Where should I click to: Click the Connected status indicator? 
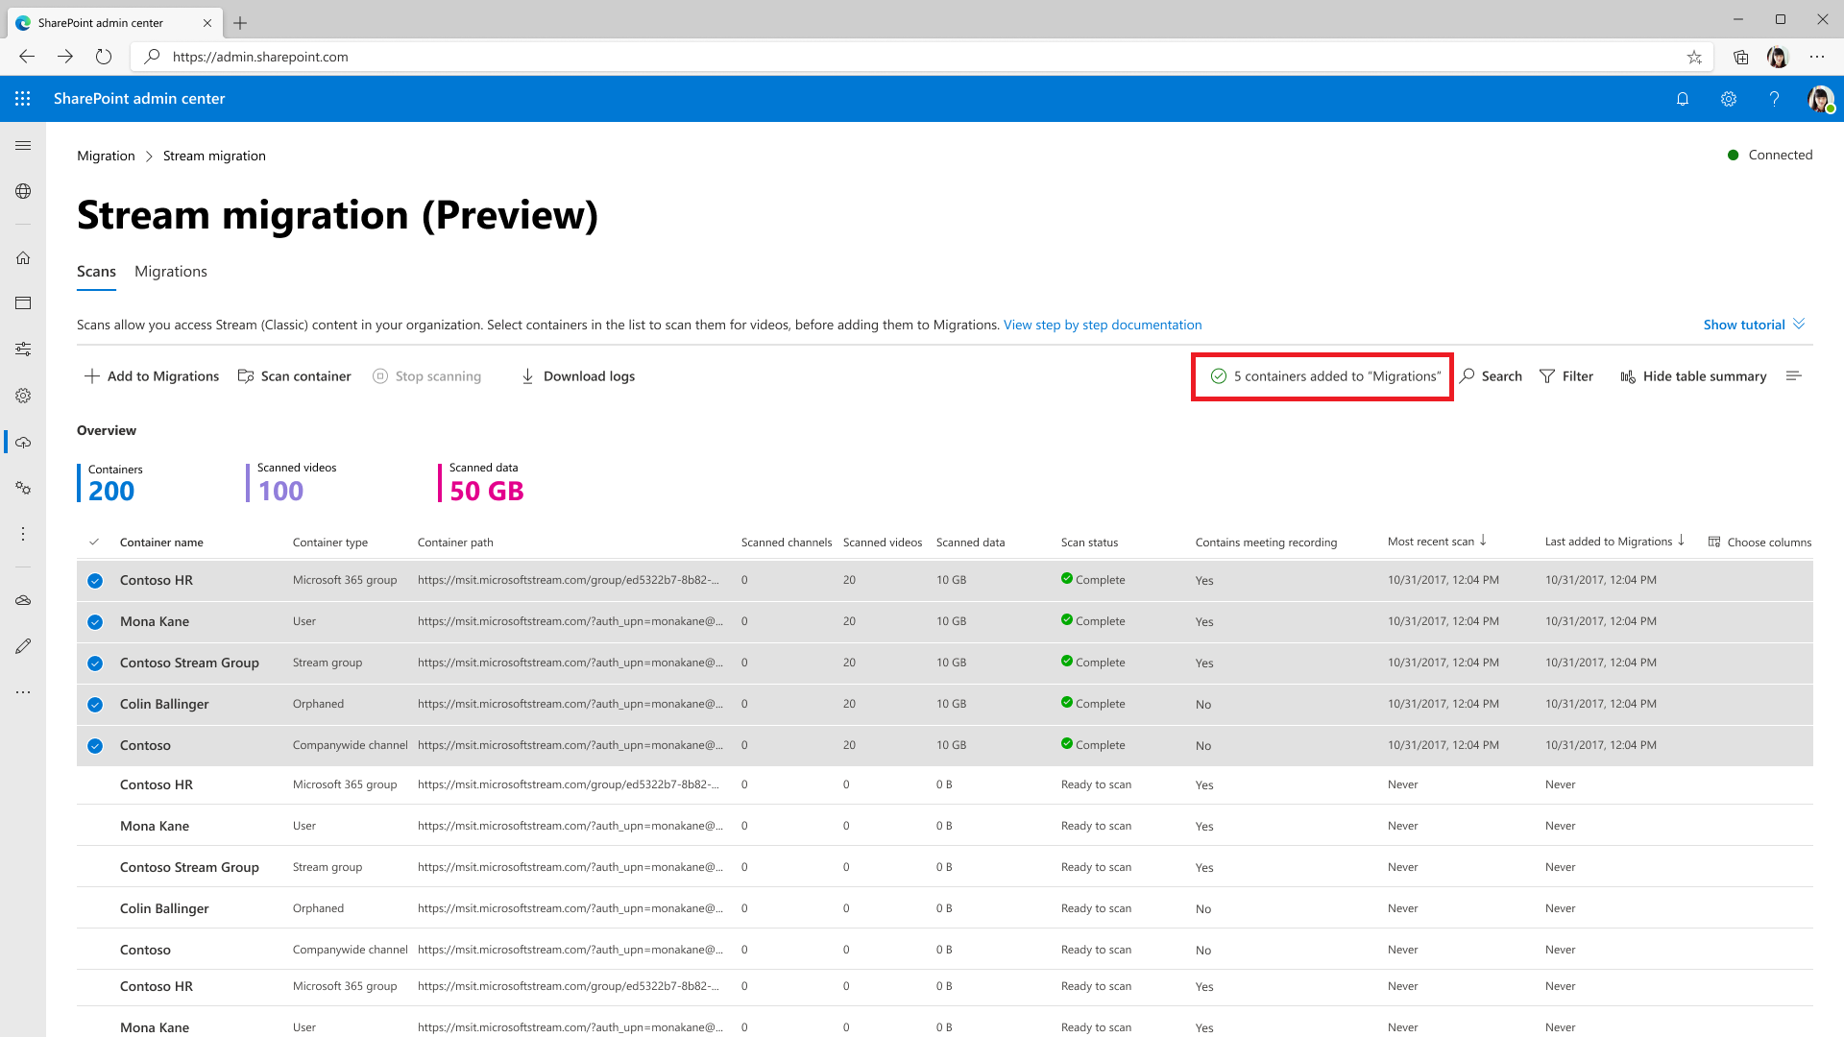click(1769, 155)
